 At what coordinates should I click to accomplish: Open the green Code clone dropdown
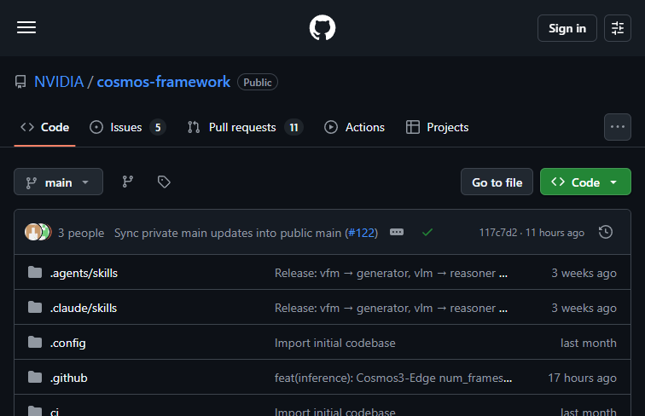pyautogui.click(x=585, y=182)
